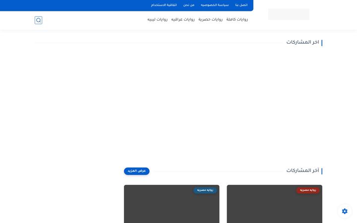The image size is (357, 223).
Task: Open the اتصل بنا link
Action: 241,5
